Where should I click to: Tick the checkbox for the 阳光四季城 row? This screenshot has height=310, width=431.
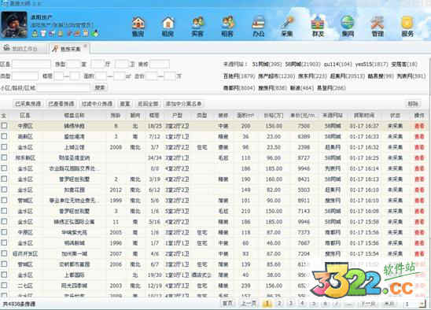click(x=4, y=286)
